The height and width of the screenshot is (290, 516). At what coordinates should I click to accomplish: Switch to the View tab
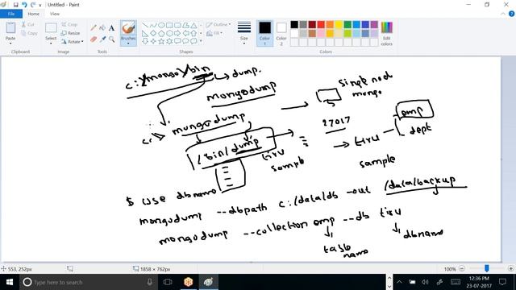point(55,14)
